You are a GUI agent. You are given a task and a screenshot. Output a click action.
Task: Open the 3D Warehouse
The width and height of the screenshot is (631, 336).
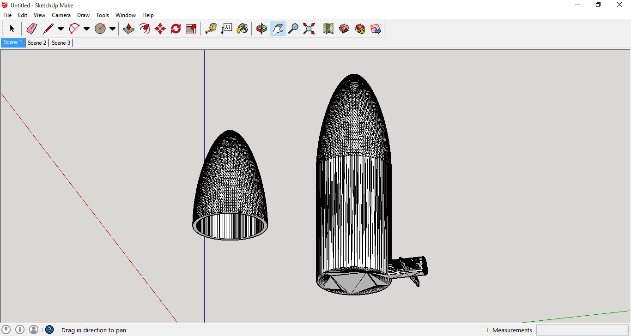click(344, 29)
